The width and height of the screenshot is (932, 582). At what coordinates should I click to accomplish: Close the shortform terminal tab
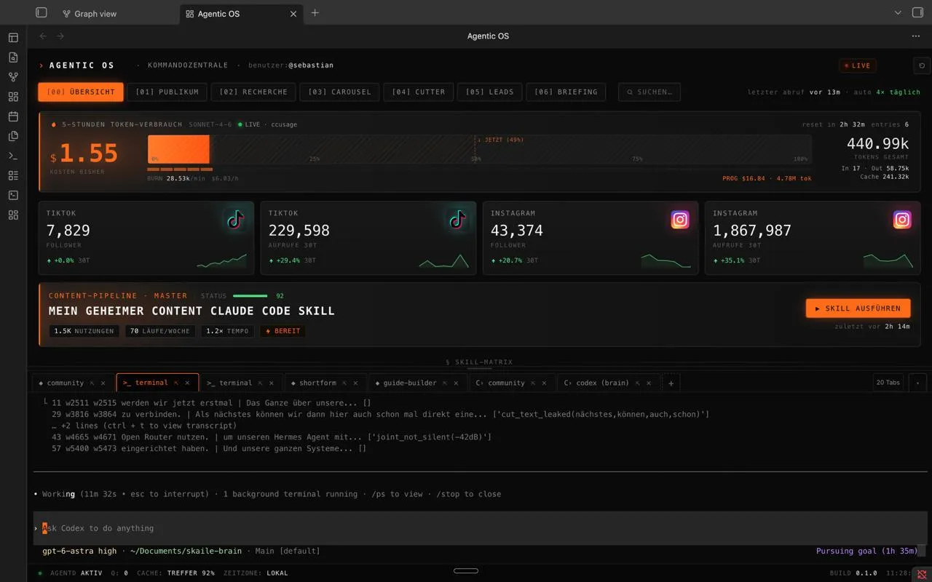356,383
